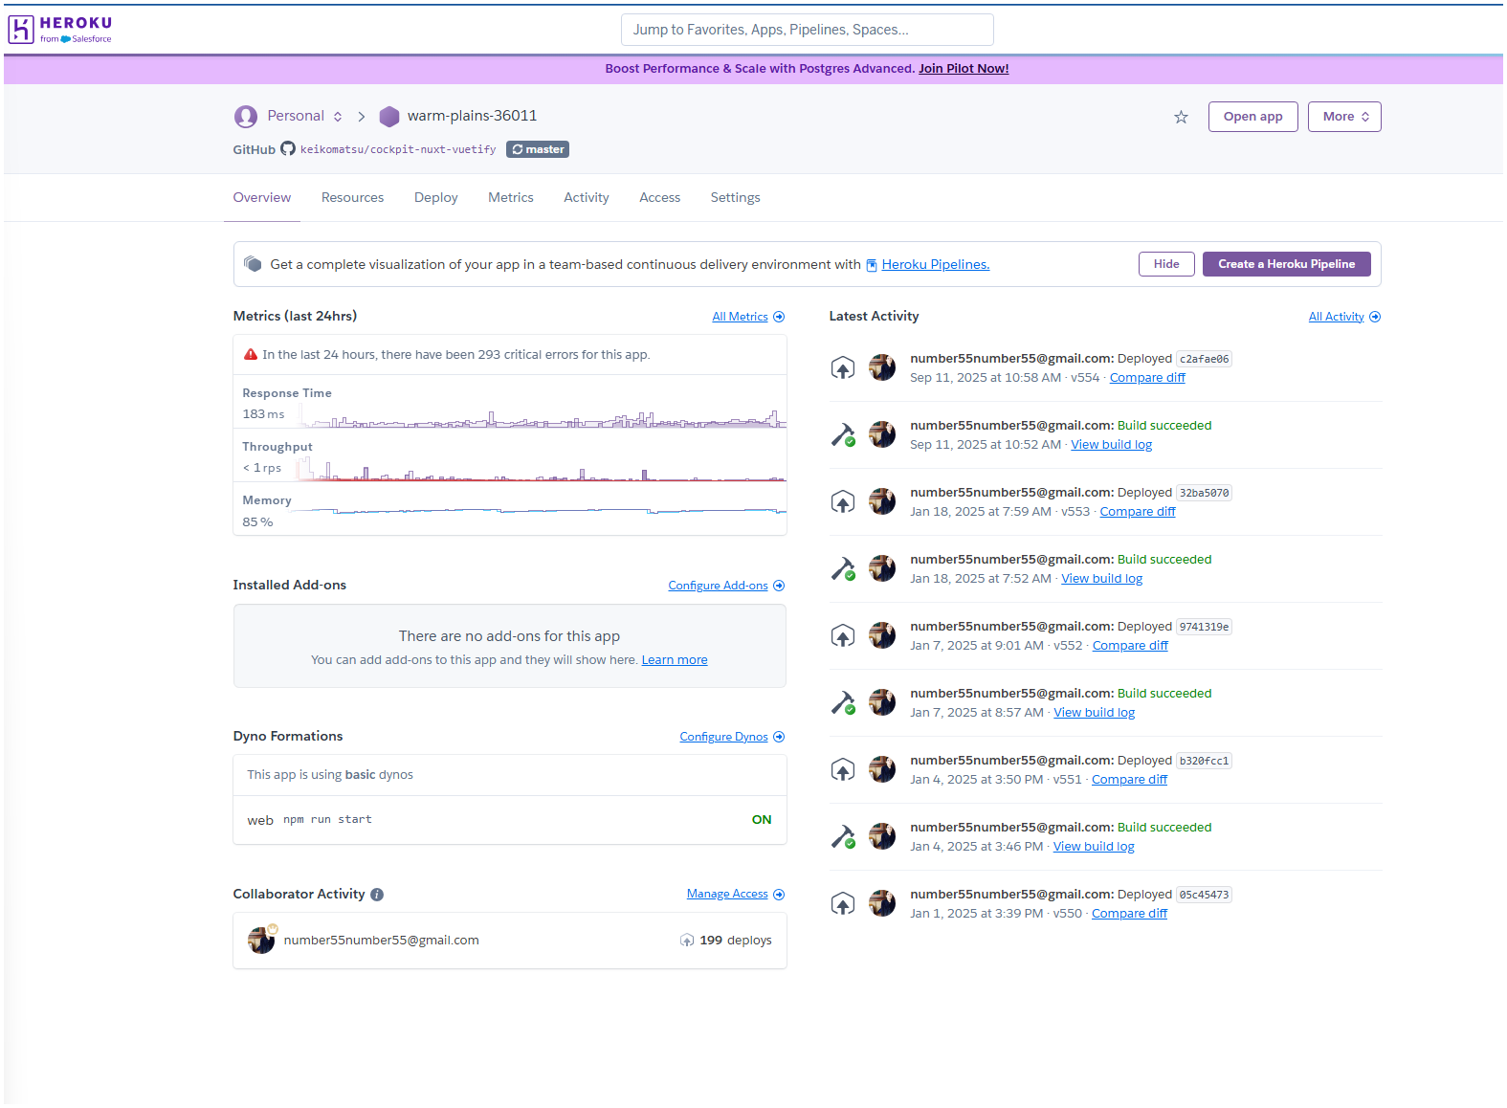Click the Personal account avatar icon
Screen dimensions: 1507x1108
246,117
